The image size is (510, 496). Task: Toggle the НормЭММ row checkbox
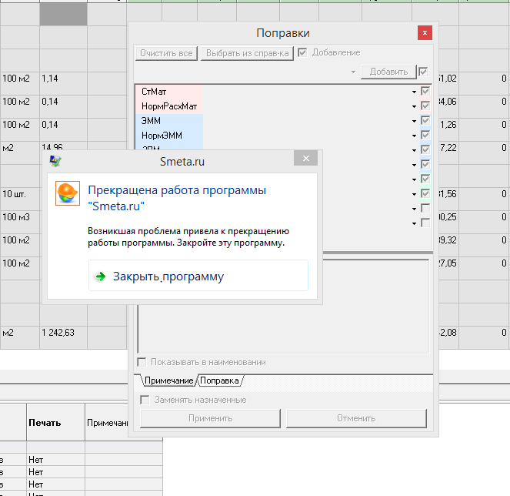pyautogui.click(x=425, y=135)
